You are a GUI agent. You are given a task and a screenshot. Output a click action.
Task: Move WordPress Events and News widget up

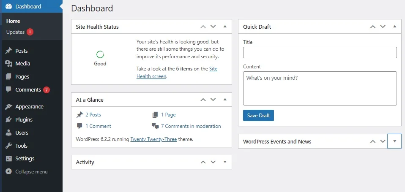tap(373, 141)
